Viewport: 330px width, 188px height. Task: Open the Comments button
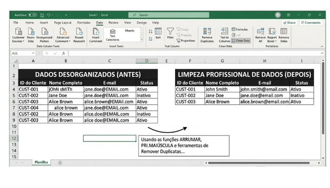click(311, 22)
